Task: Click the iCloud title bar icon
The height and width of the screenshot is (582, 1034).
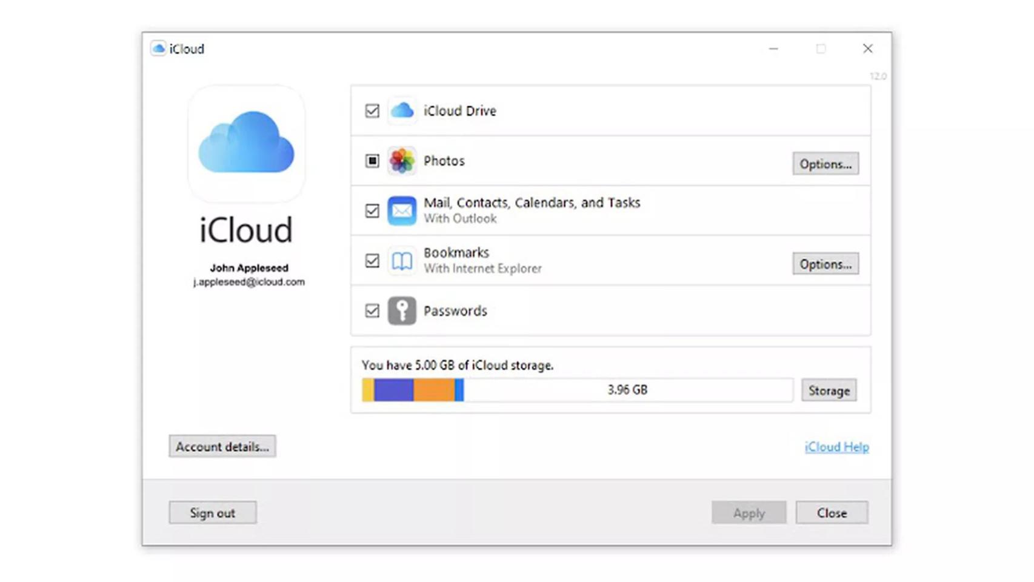Action: click(158, 48)
